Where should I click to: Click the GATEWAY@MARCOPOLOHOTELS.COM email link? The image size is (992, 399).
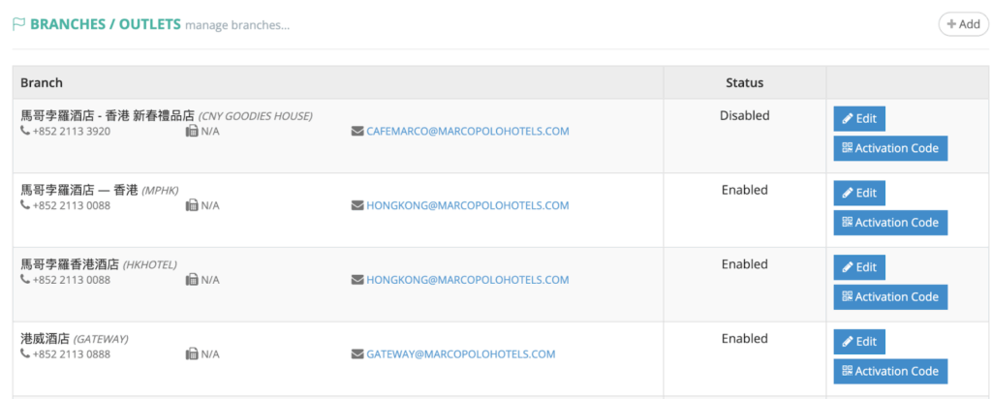460,354
